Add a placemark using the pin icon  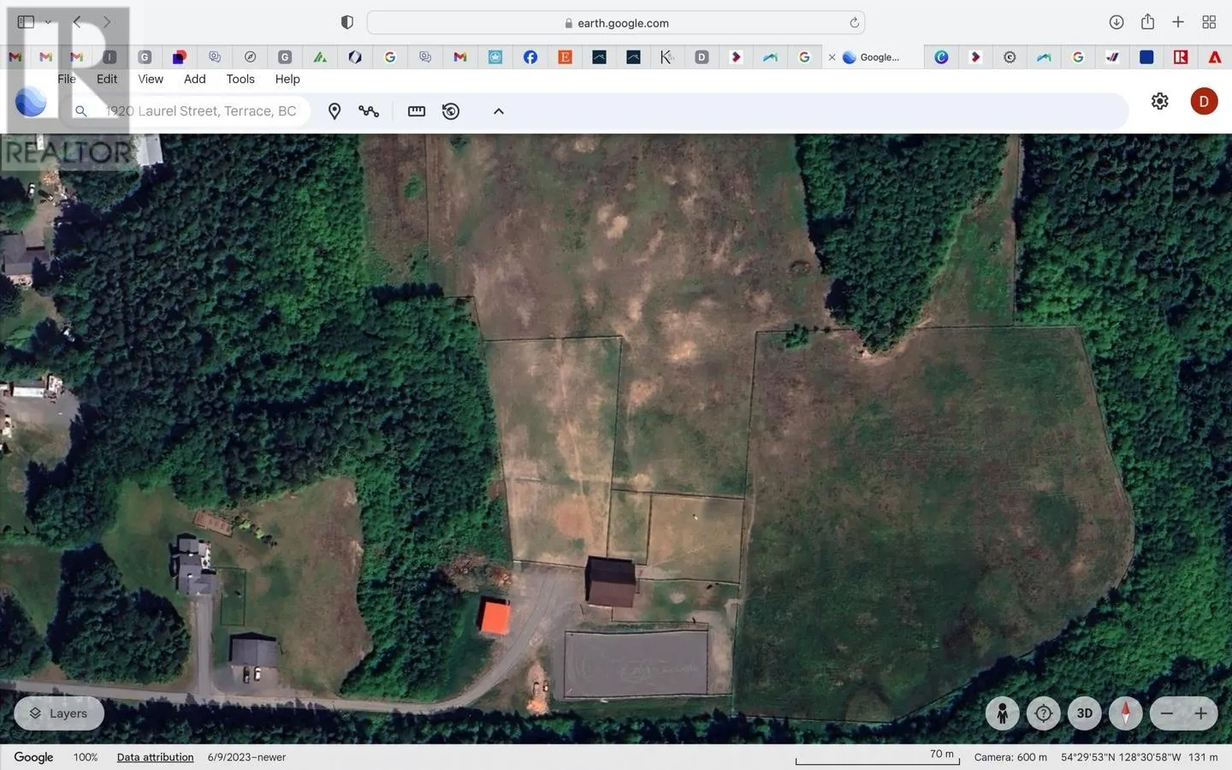[335, 111]
